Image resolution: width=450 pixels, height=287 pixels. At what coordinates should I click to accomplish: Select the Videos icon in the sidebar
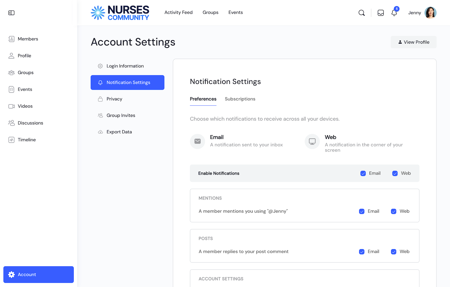pyautogui.click(x=11, y=106)
